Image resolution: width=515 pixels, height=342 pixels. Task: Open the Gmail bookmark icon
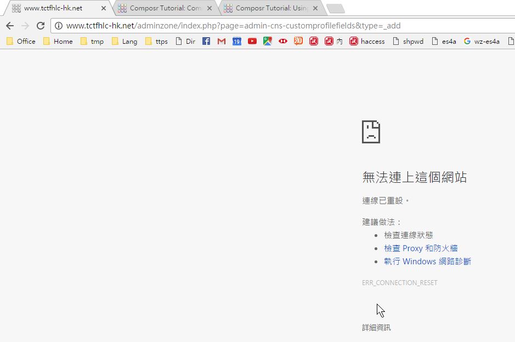pos(222,41)
